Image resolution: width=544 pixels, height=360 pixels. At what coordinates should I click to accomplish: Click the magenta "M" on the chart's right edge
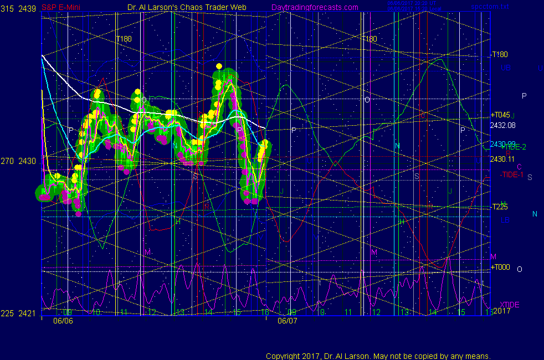pyautogui.click(x=494, y=256)
